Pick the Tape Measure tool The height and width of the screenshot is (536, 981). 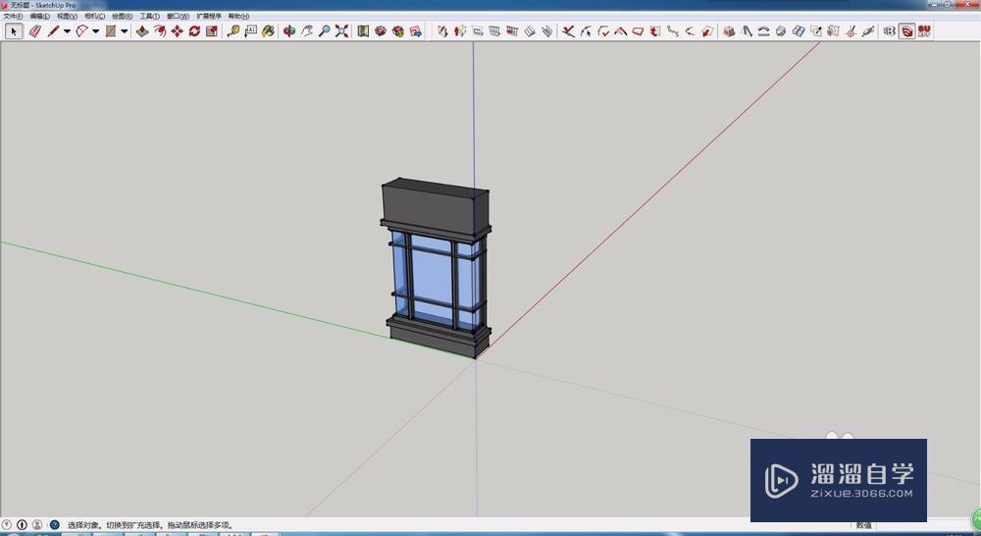(233, 31)
